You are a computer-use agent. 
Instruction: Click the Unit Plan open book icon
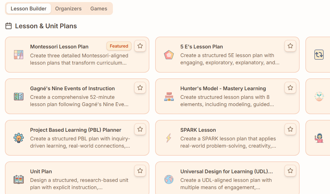pyautogui.click(x=19, y=180)
